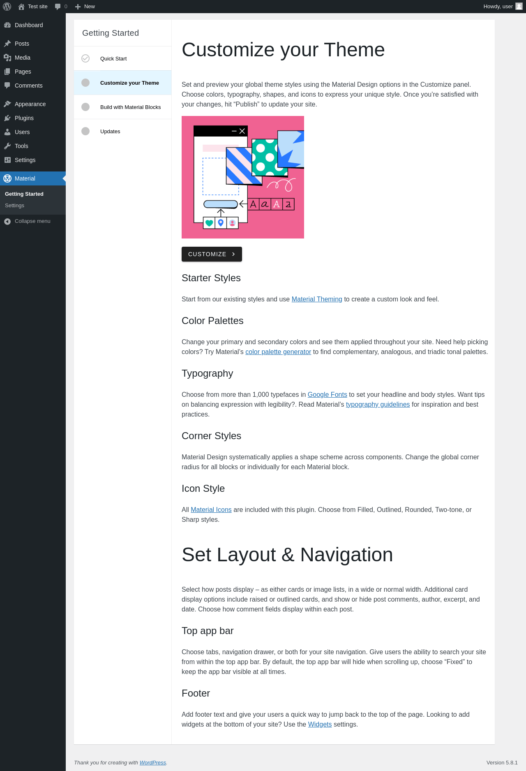The height and width of the screenshot is (771, 526).
Task: Click the Color Palettes heading
Action: 212,321
